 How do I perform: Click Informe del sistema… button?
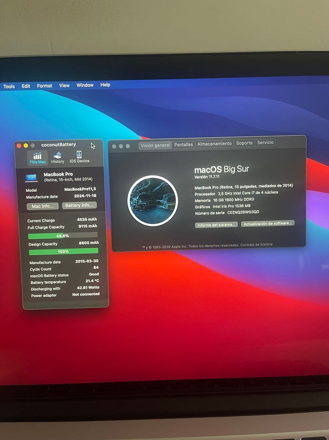click(x=216, y=225)
